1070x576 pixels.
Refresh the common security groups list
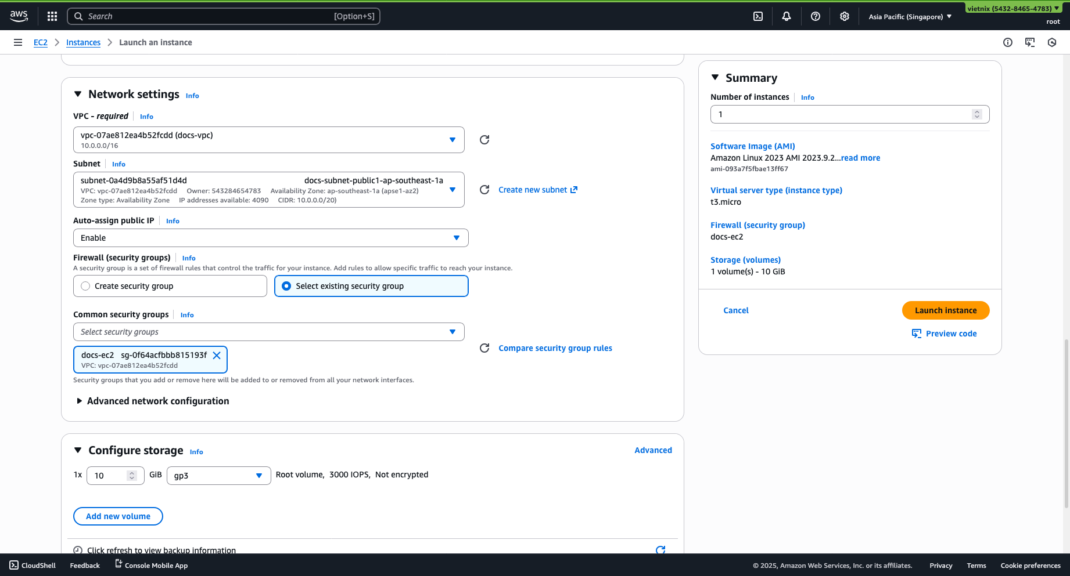point(484,347)
